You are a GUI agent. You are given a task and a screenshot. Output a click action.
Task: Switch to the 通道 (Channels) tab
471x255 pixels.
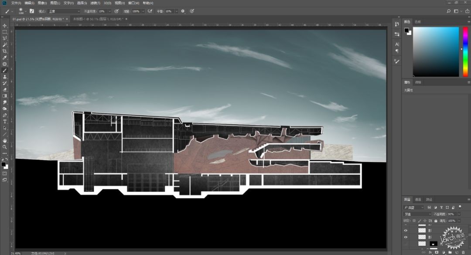(x=418, y=200)
